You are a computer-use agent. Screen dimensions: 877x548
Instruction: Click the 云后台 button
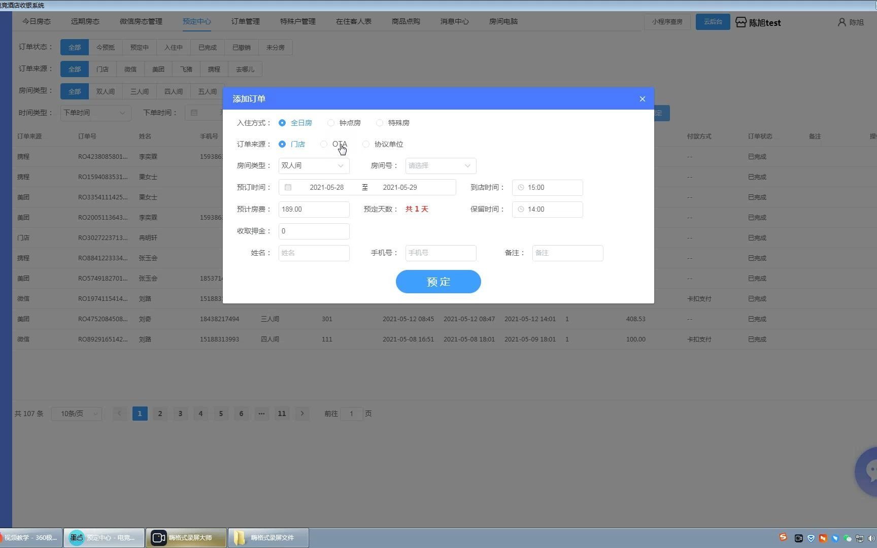[713, 22]
